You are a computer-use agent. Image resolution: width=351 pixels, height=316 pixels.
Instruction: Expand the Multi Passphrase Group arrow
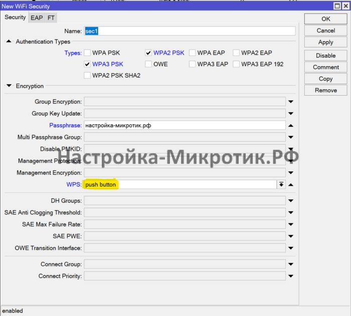click(x=291, y=137)
